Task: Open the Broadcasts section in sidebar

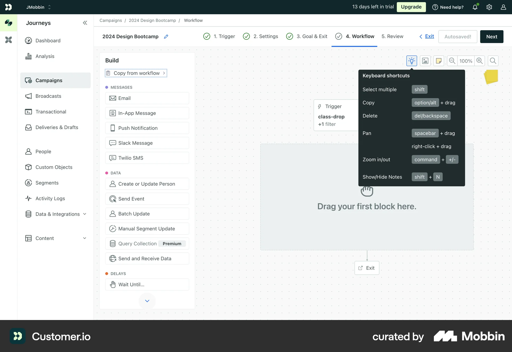Action: pyautogui.click(x=48, y=96)
